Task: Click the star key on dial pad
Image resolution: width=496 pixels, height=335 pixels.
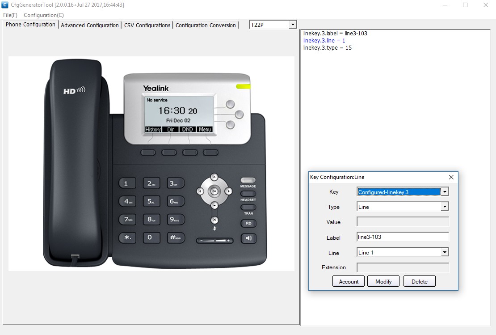Action: [127, 237]
